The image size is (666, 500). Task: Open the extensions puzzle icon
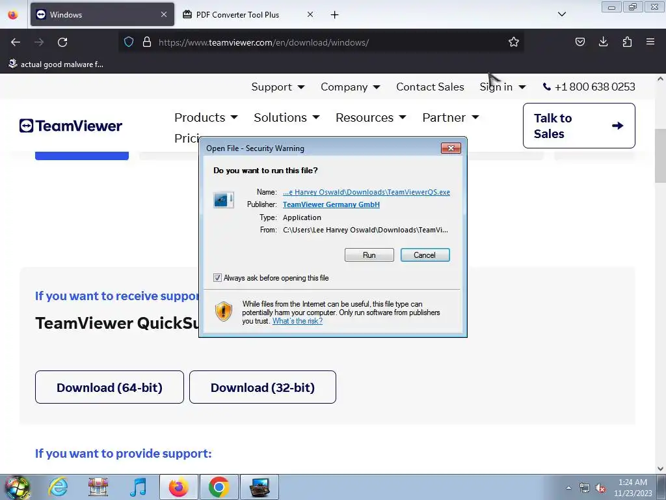pyautogui.click(x=627, y=42)
